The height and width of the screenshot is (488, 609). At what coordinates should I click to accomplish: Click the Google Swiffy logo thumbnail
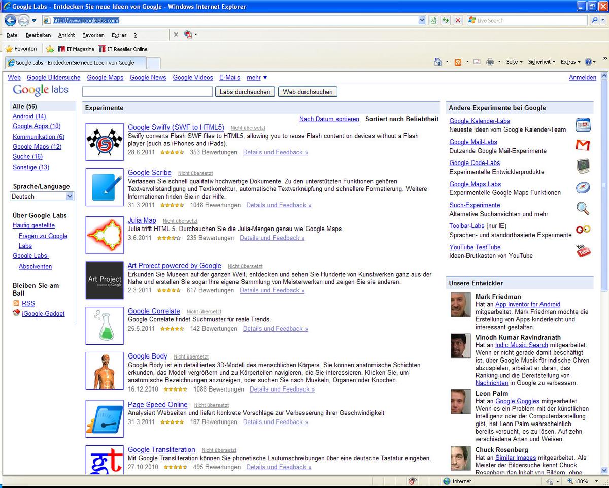pos(105,142)
